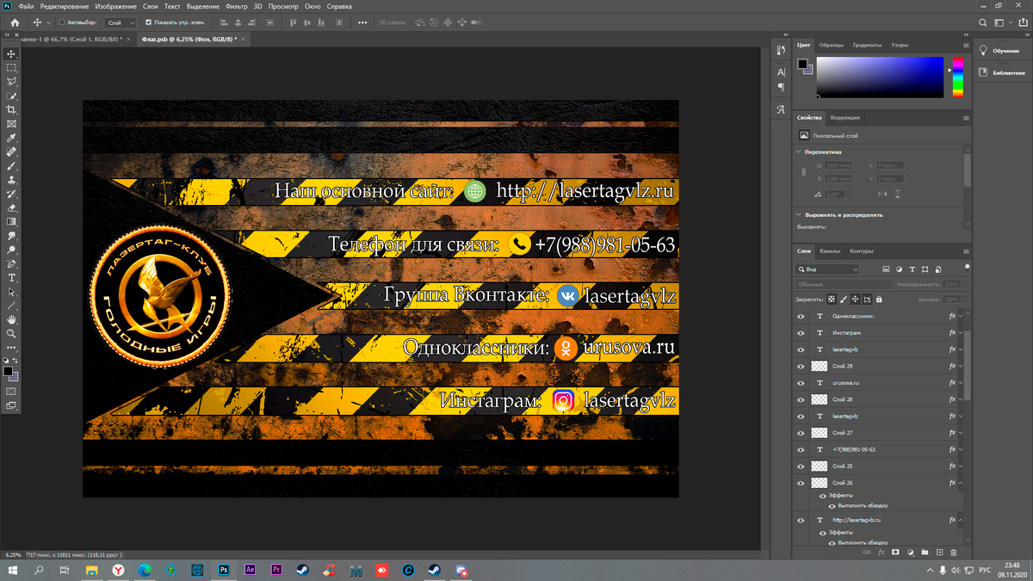1033x581 pixels.
Task: Hide the Слой 26 layer
Action: 801,483
